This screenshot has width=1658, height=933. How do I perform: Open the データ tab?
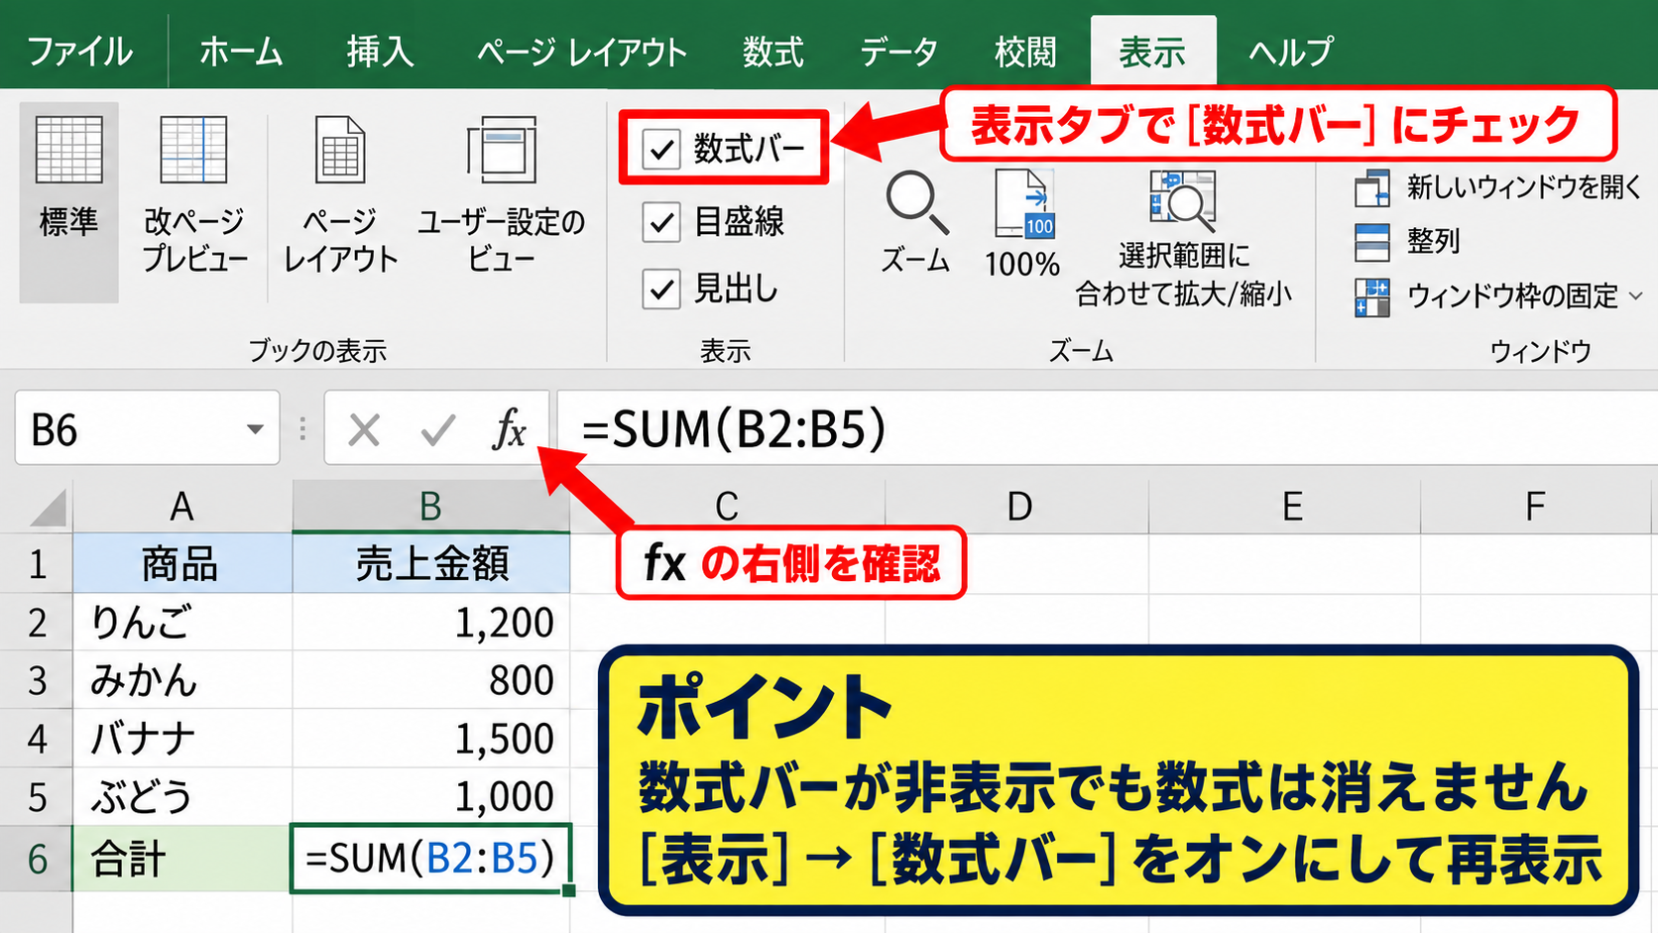(x=898, y=52)
